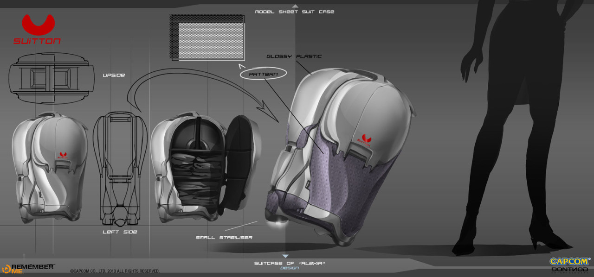Click the "UPSIDE" label
The width and height of the screenshot is (594, 277).
(x=114, y=75)
